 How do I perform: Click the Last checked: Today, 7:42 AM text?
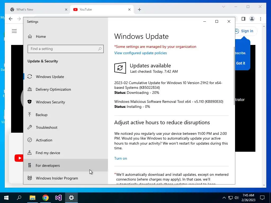click(x=154, y=71)
